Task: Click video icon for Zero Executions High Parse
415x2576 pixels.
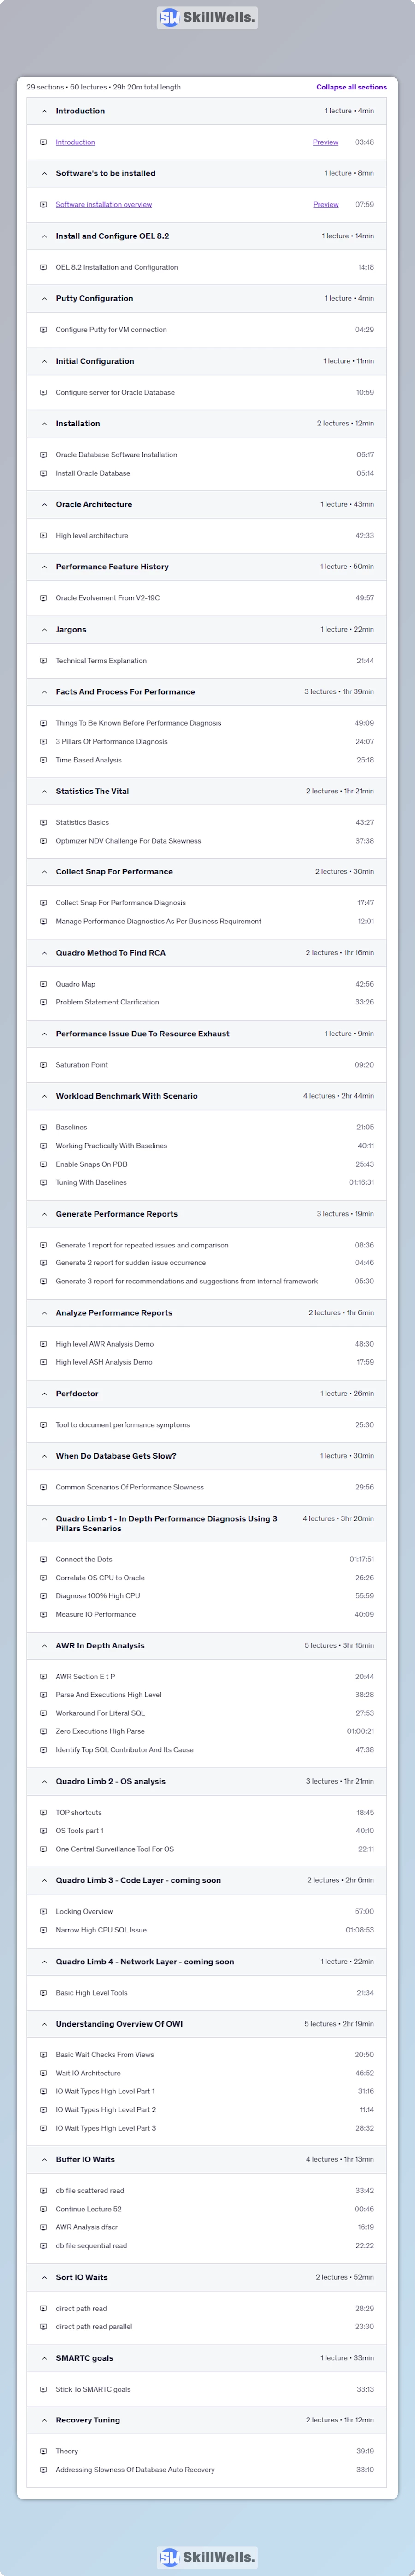Action: click(43, 1731)
